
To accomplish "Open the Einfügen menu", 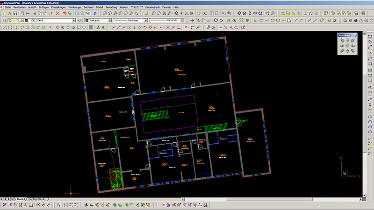I will (43, 7).
